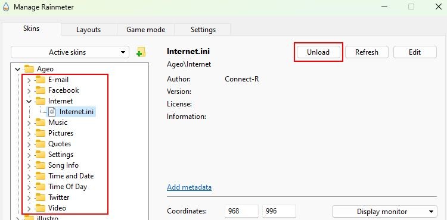447x220 pixels.
Task: Click the create new skin plus icon
Action: click(x=141, y=52)
